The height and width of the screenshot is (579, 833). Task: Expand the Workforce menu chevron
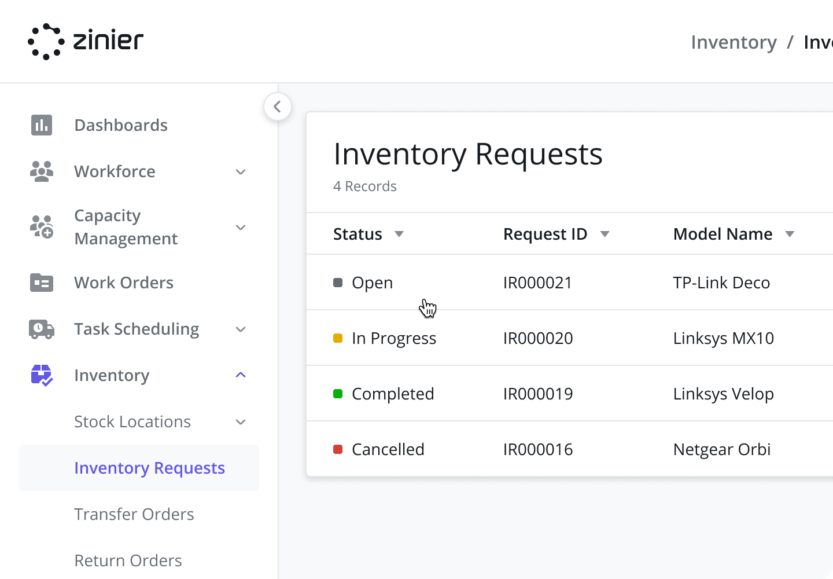pyautogui.click(x=241, y=172)
